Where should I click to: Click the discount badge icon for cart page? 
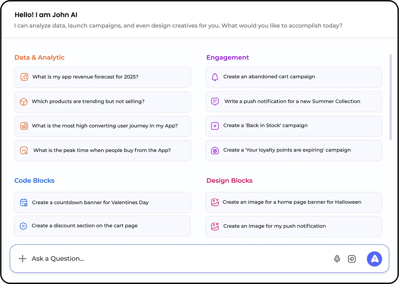tap(23, 226)
